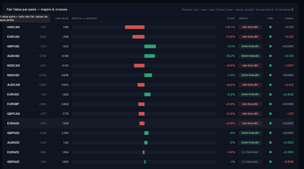
Task: Click the 'value paire = ratio des fair values' tooltip
Action: point(25,18)
